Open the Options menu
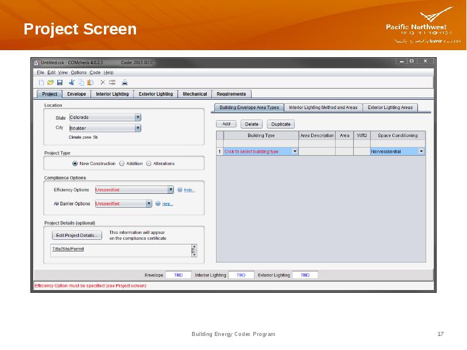This screenshot has height=350, width=467. coord(79,72)
